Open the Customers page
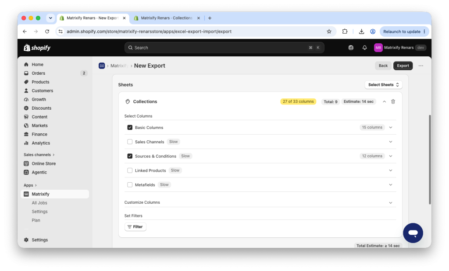Screen dimensions: 449x271 tap(42, 90)
